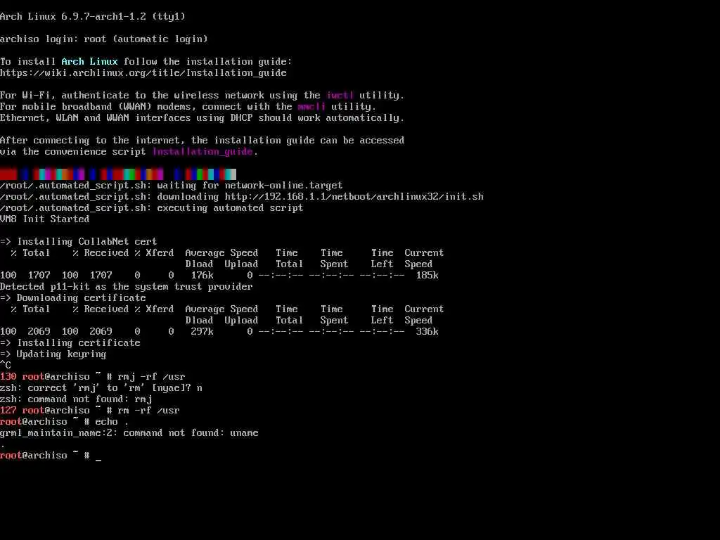Click the netboot init.sh download URL
The width and height of the screenshot is (720, 540).
tap(354, 197)
